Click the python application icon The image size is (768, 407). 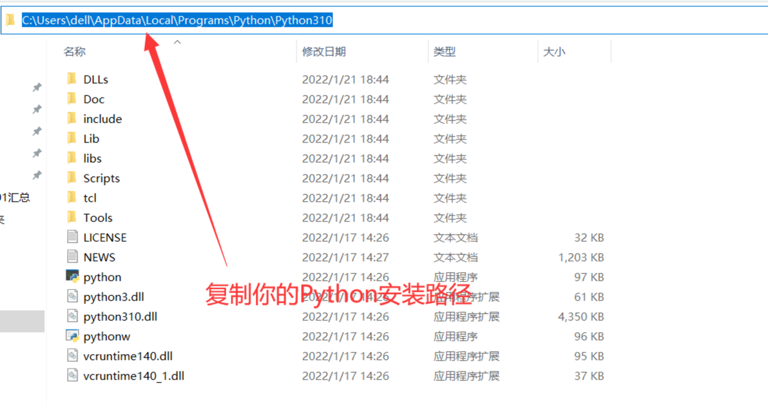point(73,276)
